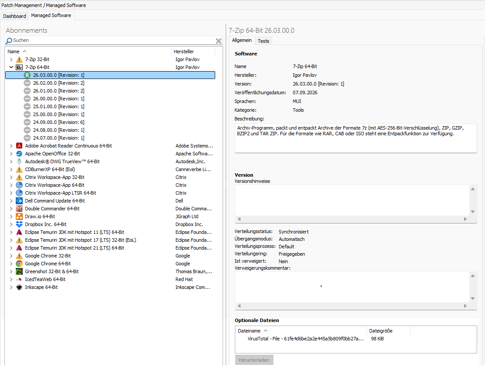Click the grey status icon of 24.09.00.0
The width and height of the screenshot is (485, 367).
pos(27,122)
